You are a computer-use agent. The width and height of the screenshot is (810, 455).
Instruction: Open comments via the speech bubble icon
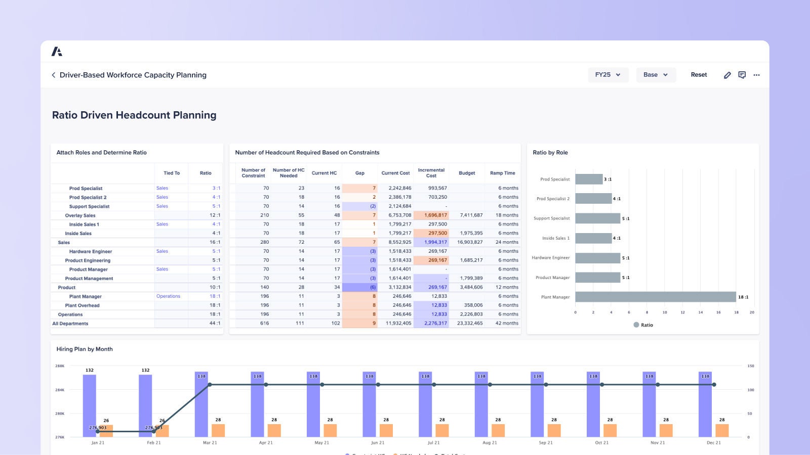[742, 75]
